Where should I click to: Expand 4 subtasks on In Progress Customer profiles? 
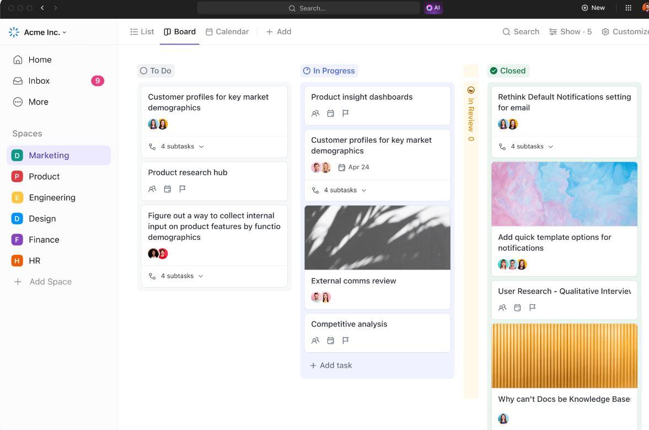340,190
